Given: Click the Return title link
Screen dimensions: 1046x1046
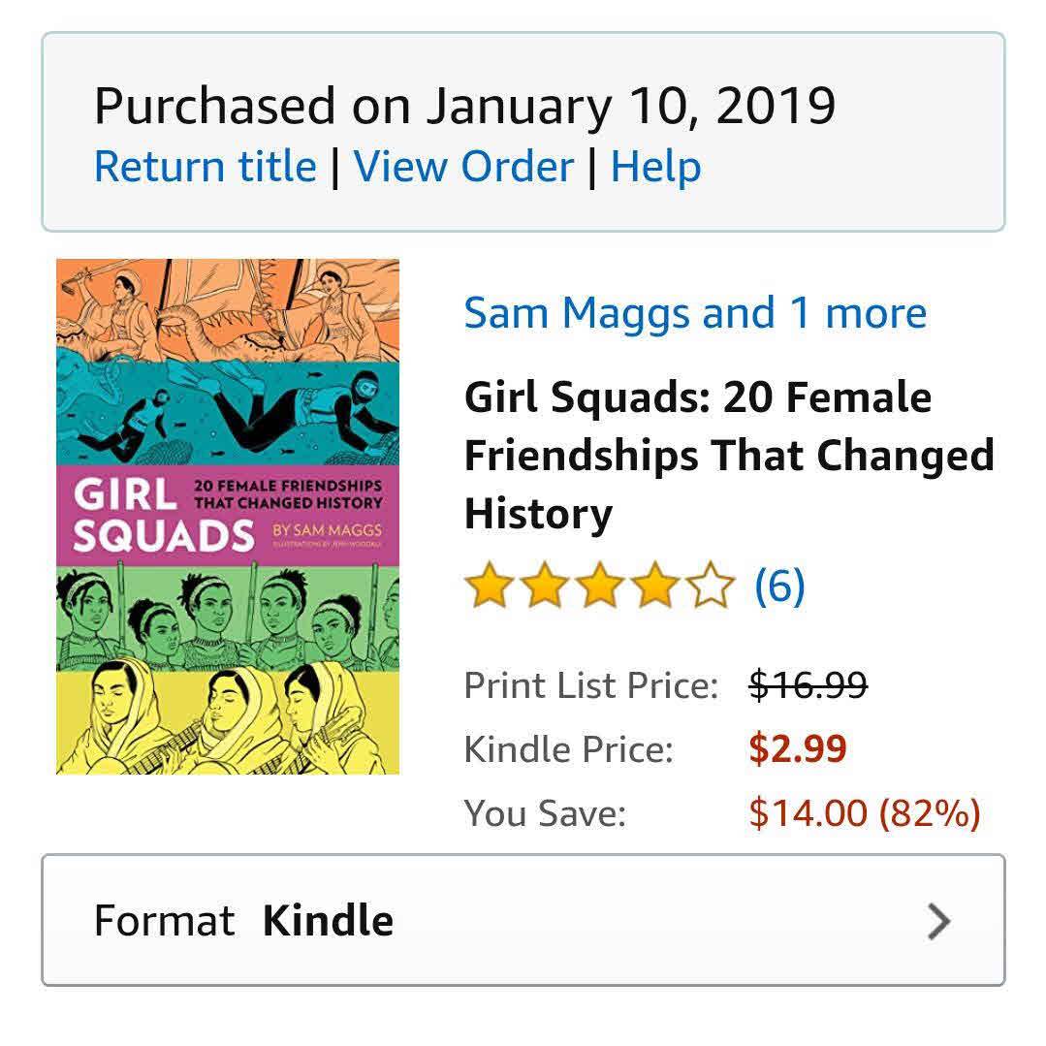Looking at the screenshot, I should (x=205, y=167).
